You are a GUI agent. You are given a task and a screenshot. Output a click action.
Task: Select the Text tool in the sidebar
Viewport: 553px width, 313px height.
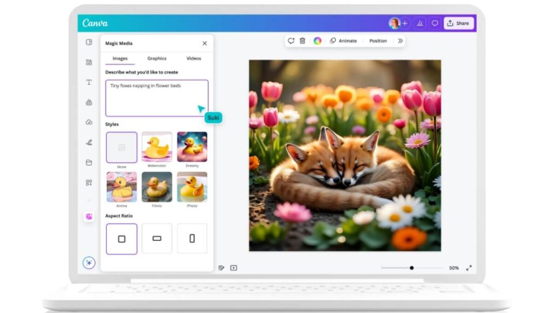coord(88,82)
